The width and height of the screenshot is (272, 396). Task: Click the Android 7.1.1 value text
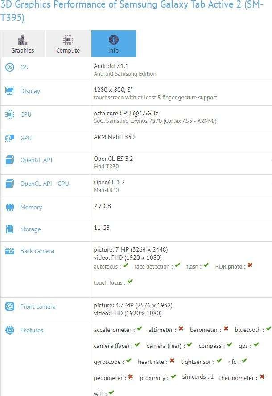coord(111,66)
